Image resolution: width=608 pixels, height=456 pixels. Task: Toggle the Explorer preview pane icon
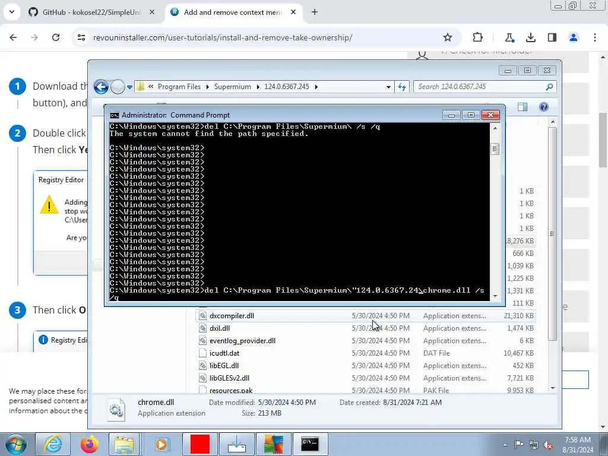pos(522,107)
